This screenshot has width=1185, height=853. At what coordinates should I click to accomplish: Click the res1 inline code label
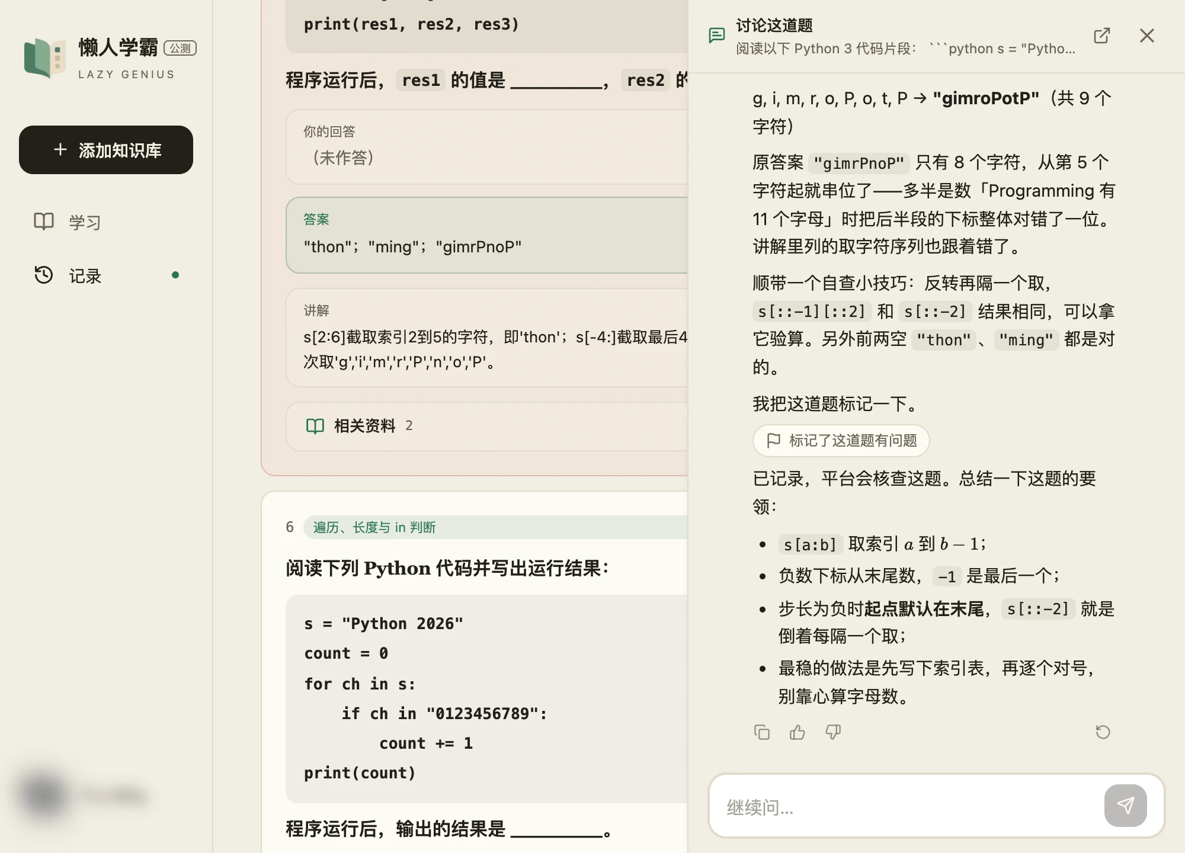coord(421,80)
